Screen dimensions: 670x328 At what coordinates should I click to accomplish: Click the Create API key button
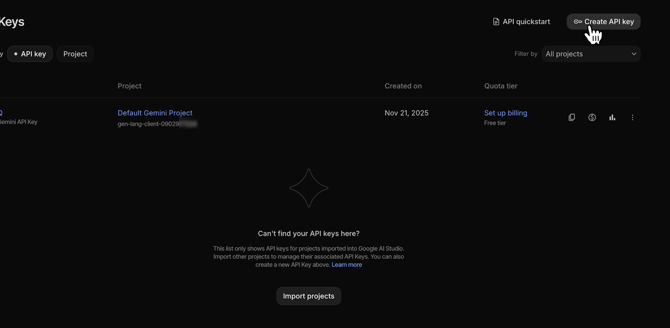coord(603,22)
